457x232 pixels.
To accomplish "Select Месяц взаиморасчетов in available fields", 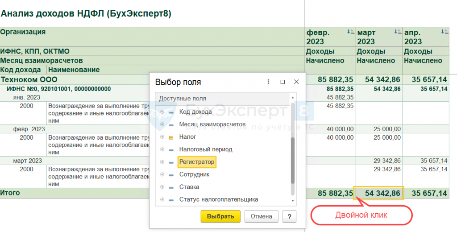I will [212, 124].
